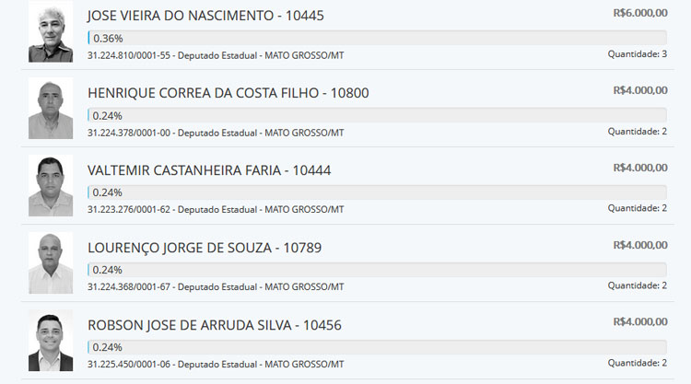Click the R$6.000,00 amount
Screen dimensions: 691x384
tap(639, 13)
